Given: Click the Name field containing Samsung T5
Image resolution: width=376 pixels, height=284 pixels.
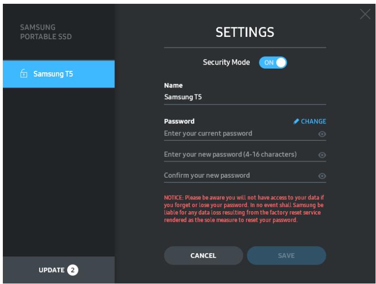Looking at the screenshot, I should [x=245, y=97].
